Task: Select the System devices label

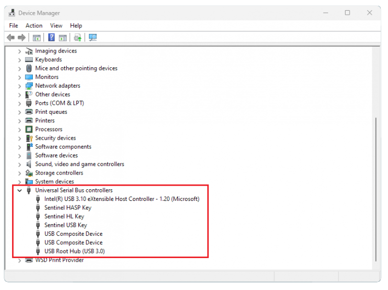Action: click(55, 181)
